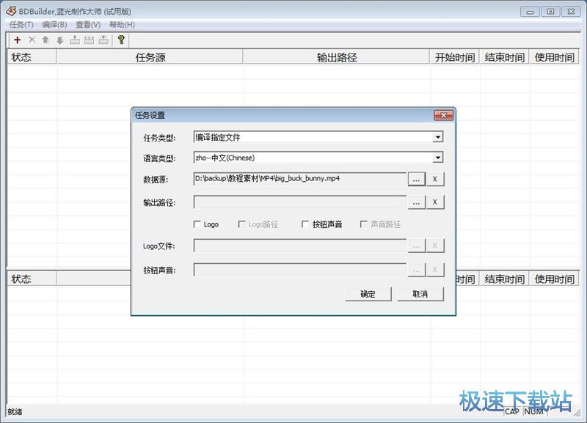
Task: Close the 任务设置 dialog
Action: click(x=443, y=115)
